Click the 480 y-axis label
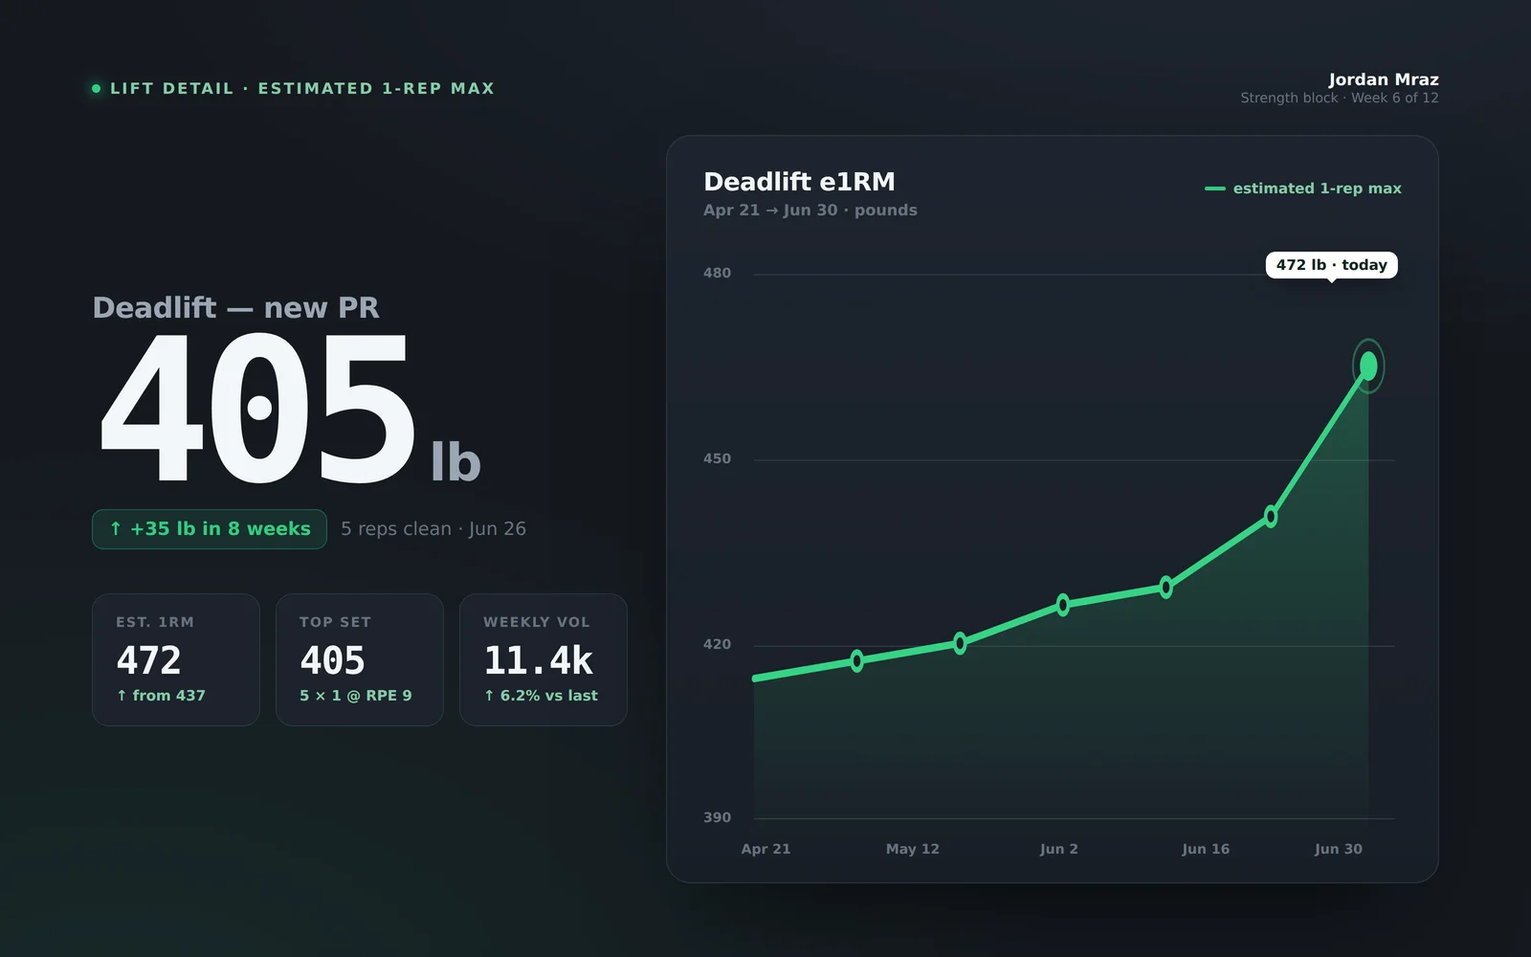The image size is (1531, 957). point(717,273)
